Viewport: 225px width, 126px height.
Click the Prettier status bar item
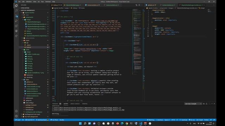pos(206,120)
